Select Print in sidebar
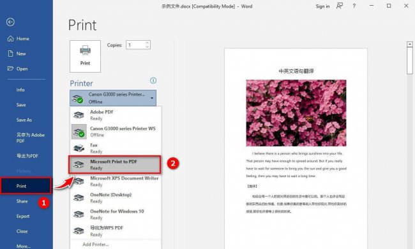 (26, 186)
